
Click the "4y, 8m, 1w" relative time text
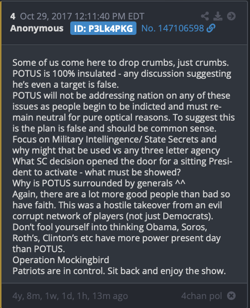click(x=70, y=296)
